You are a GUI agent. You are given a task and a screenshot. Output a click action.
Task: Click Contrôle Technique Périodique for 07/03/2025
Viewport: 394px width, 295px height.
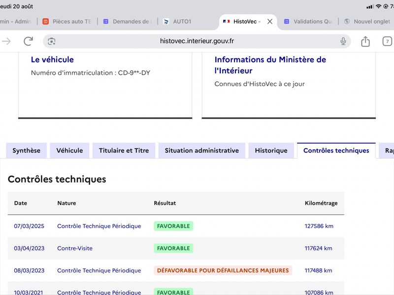click(99, 226)
